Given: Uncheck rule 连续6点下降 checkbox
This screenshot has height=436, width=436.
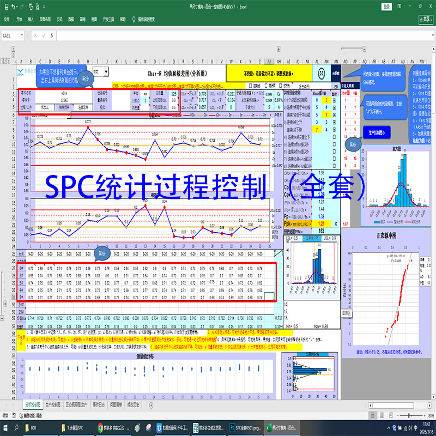Looking at the screenshot, I should pyautogui.click(x=334, y=130).
